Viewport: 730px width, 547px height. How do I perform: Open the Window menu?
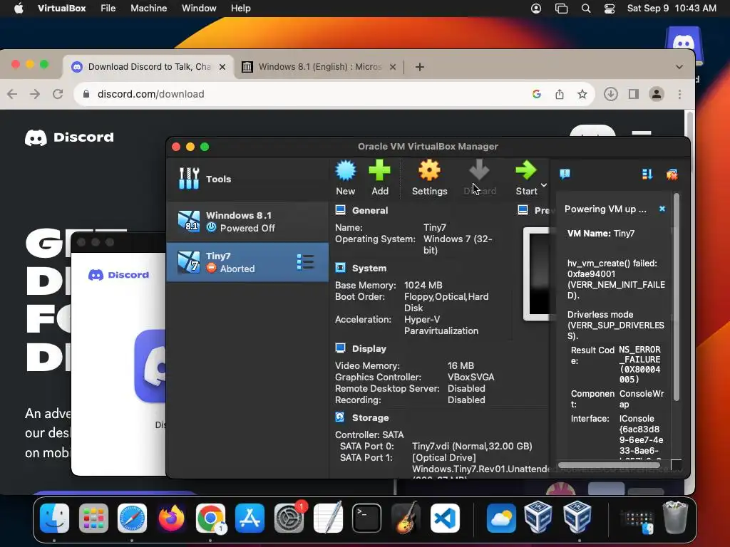[199, 9]
